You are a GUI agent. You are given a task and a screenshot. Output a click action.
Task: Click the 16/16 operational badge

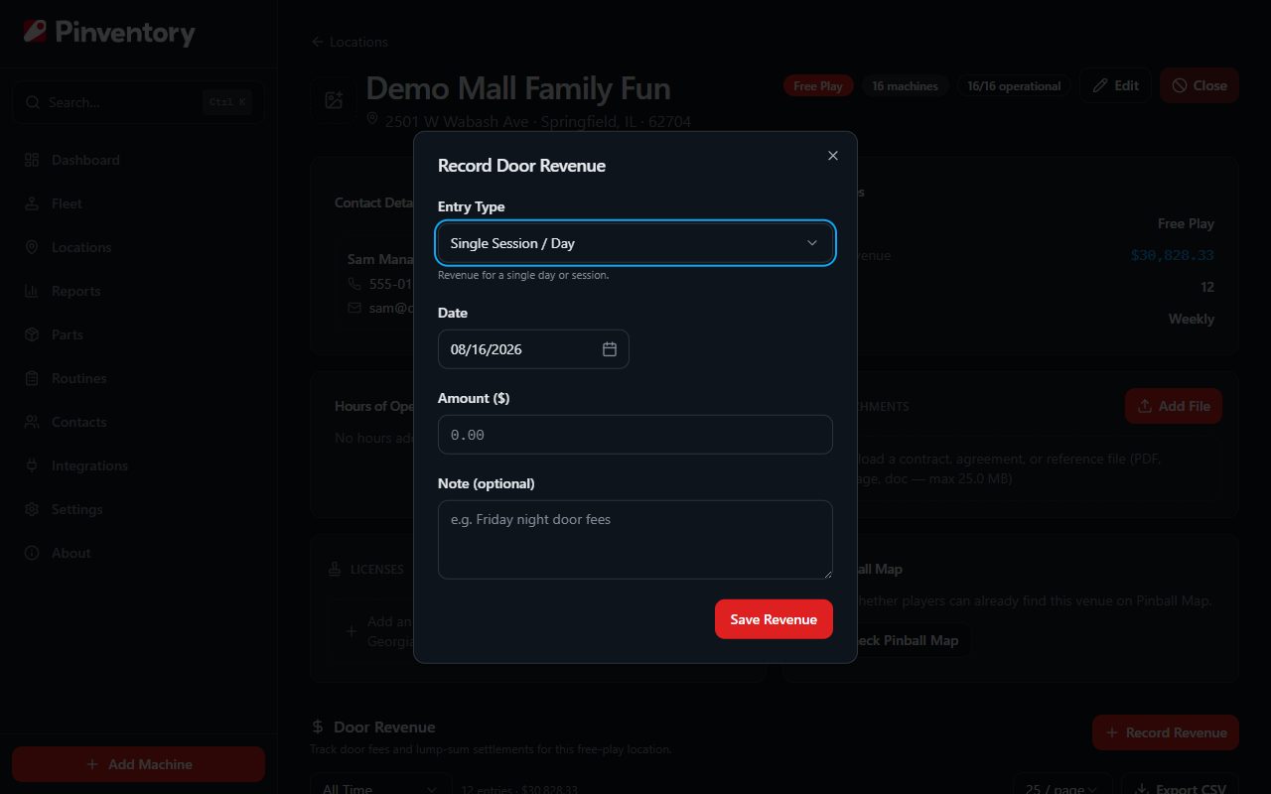(1014, 86)
